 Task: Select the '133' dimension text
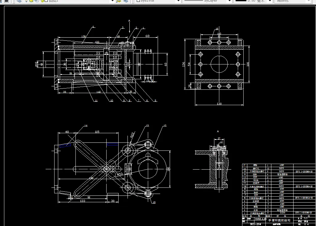coord(83,201)
